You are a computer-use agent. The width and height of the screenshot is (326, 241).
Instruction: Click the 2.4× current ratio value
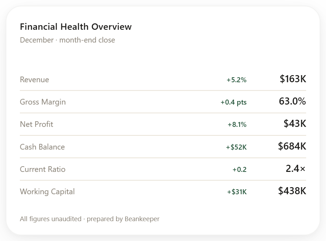tap(296, 169)
